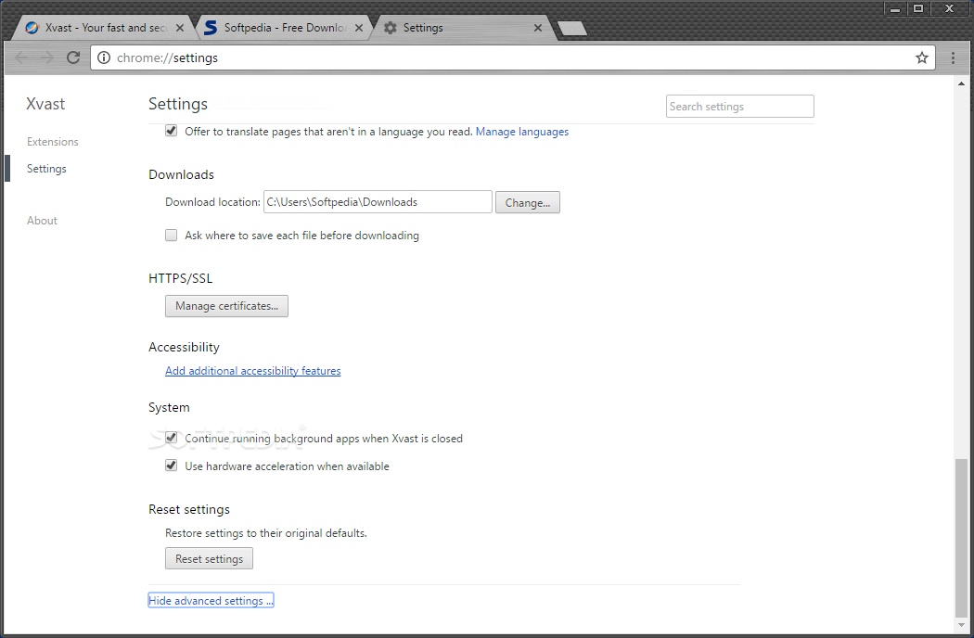
Task: Click the Search settings field
Action: (740, 107)
